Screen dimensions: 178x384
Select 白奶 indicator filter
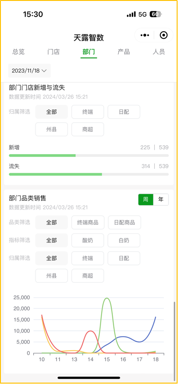click(124, 240)
